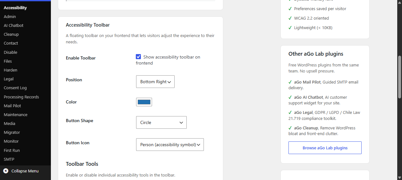The width and height of the screenshot is (402, 180).
Task: Click the Collapse Menu label
Action: click(25, 171)
